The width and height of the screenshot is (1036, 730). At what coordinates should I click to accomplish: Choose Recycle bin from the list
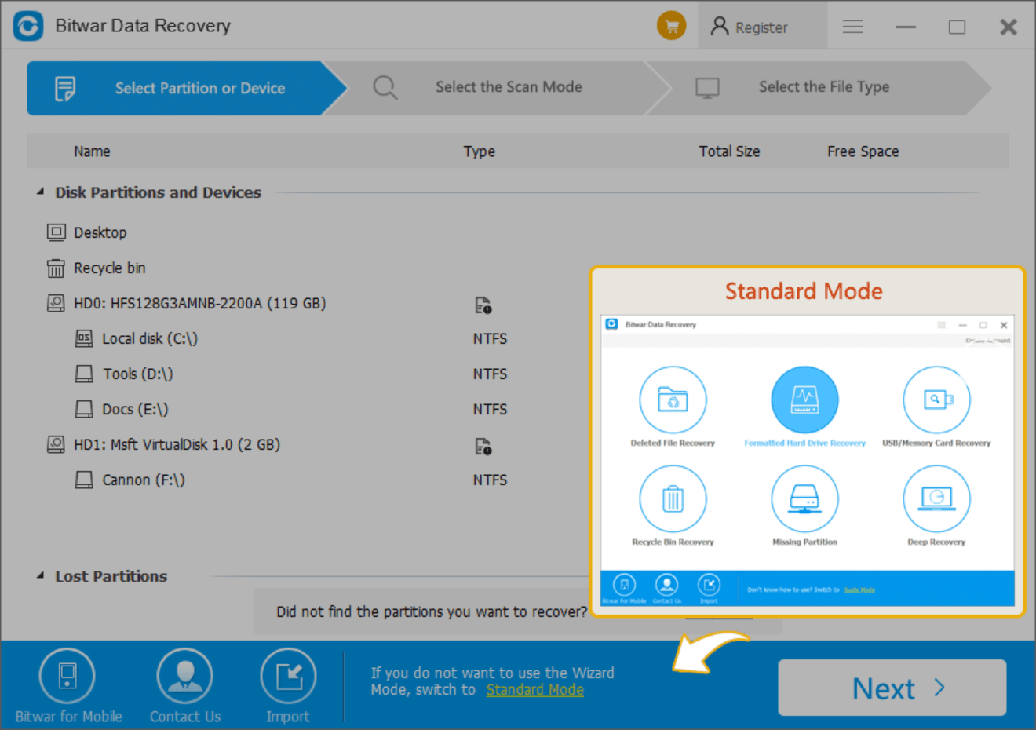(x=109, y=268)
